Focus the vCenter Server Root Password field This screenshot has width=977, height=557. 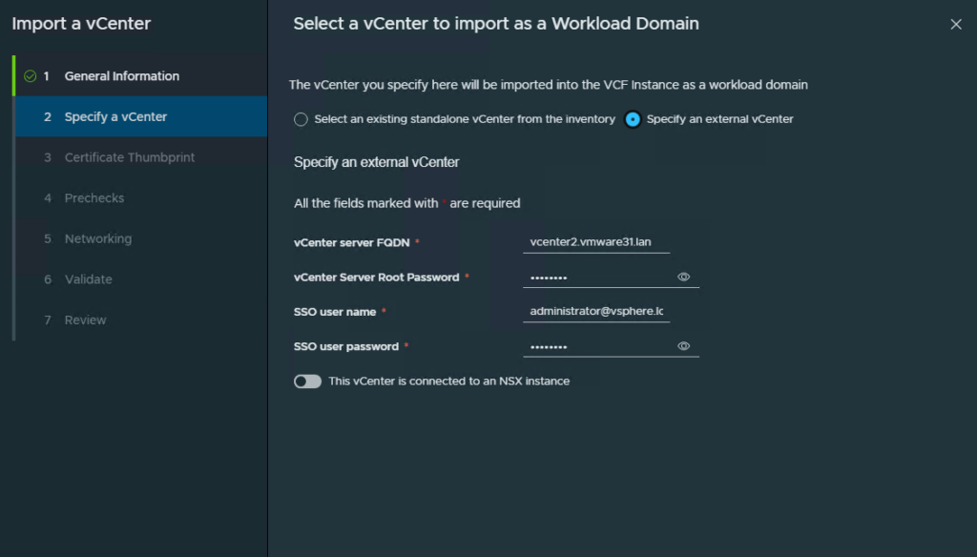pos(596,277)
